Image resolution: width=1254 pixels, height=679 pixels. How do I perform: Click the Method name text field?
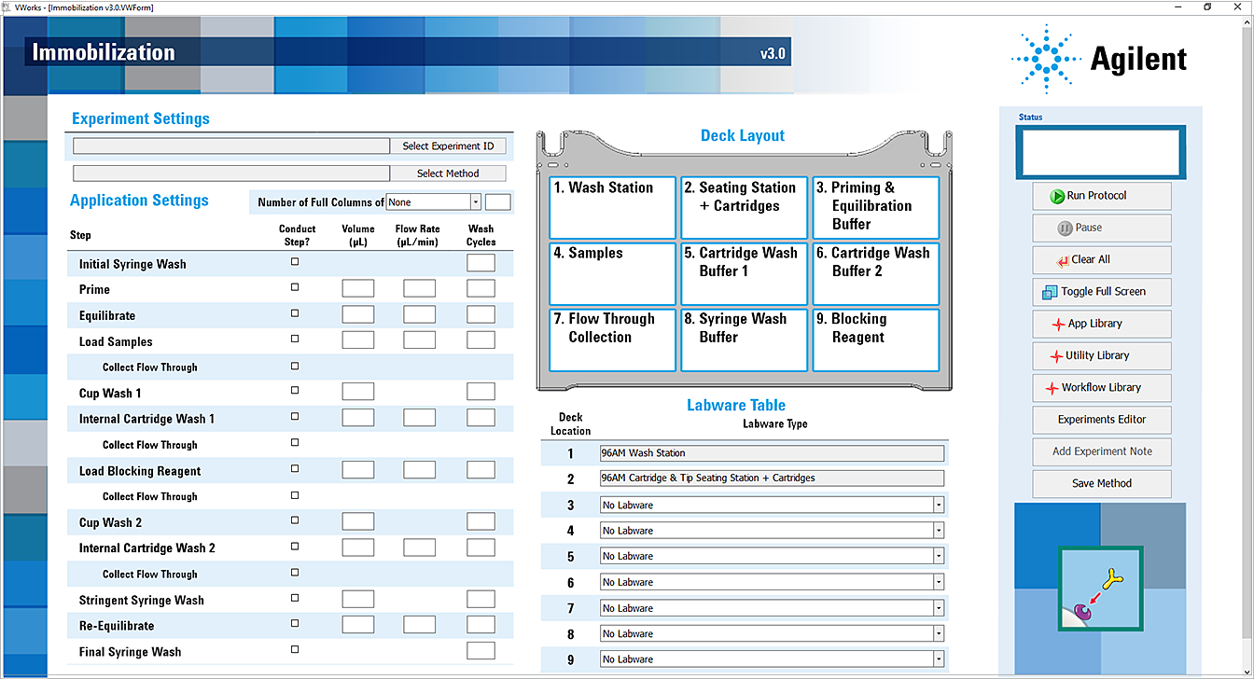(231, 173)
